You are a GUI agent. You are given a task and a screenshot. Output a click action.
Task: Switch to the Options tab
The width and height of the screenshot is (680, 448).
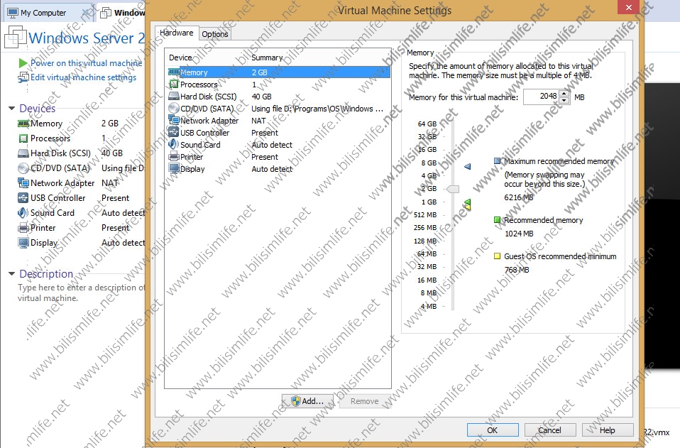tap(214, 34)
